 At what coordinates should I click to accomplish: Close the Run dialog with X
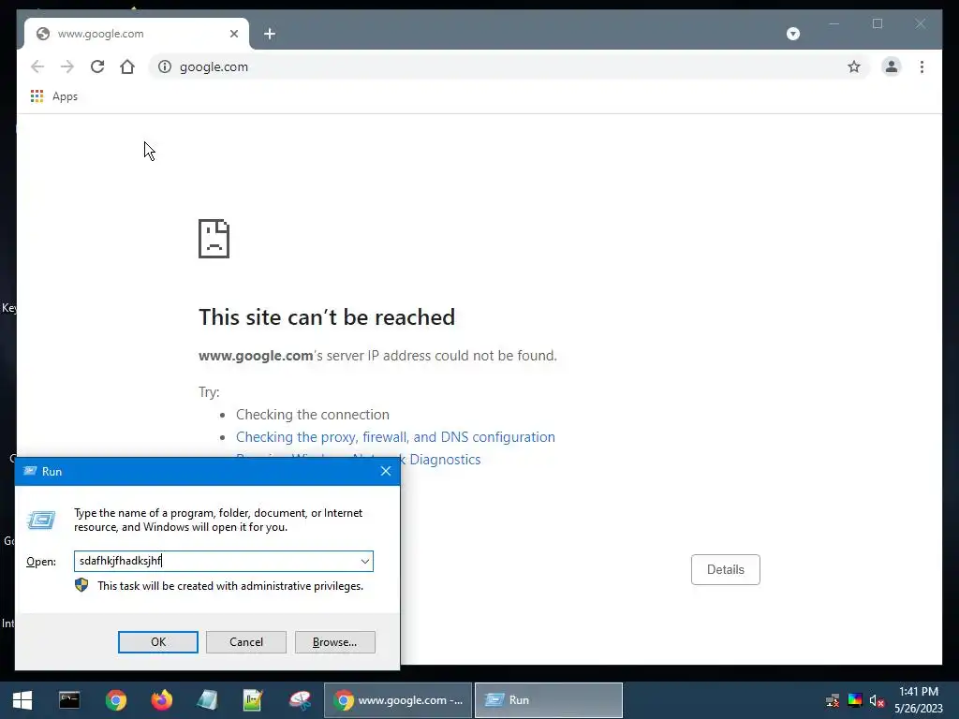(x=385, y=472)
